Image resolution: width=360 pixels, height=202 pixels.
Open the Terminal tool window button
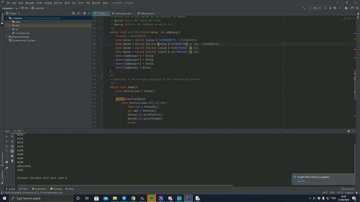[x=56, y=189]
